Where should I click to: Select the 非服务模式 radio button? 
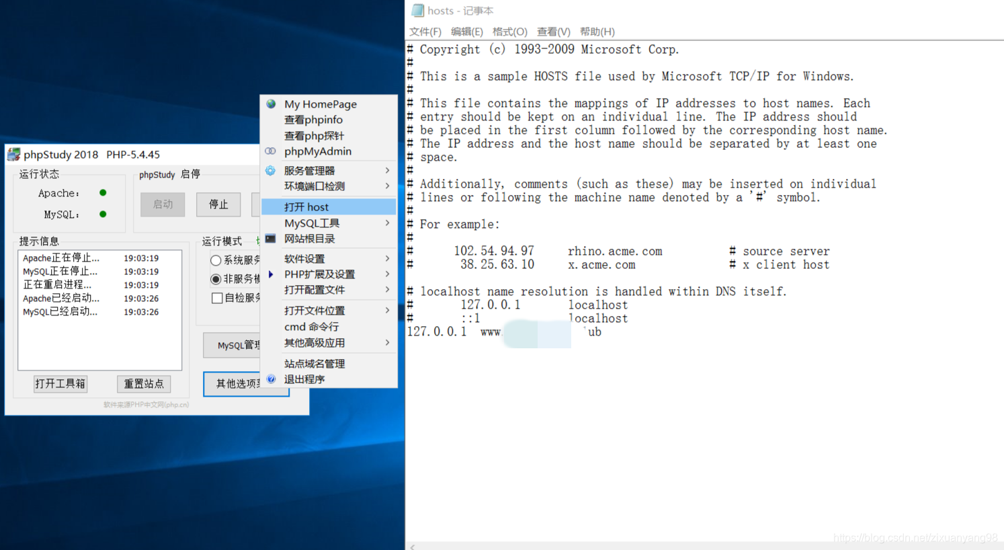coord(216,279)
